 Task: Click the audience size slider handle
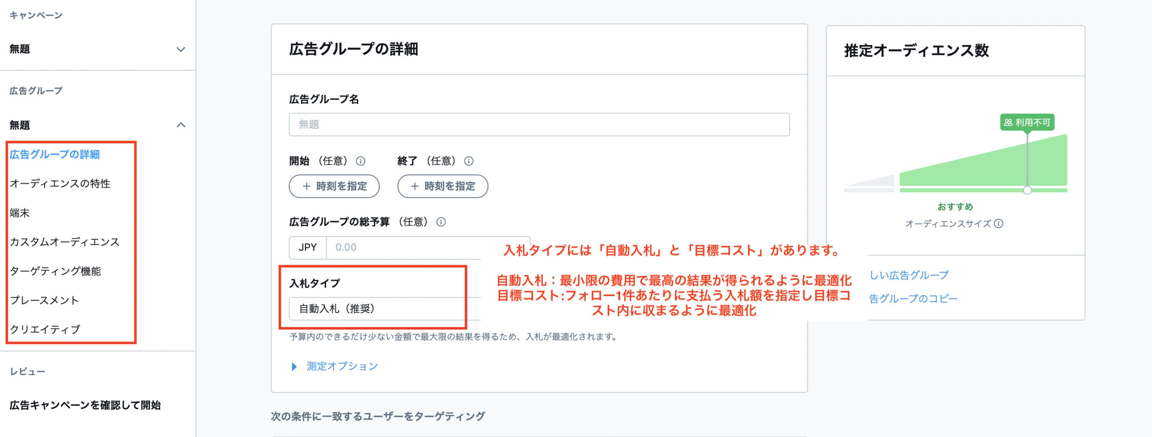pyautogui.click(x=1027, y=190)
